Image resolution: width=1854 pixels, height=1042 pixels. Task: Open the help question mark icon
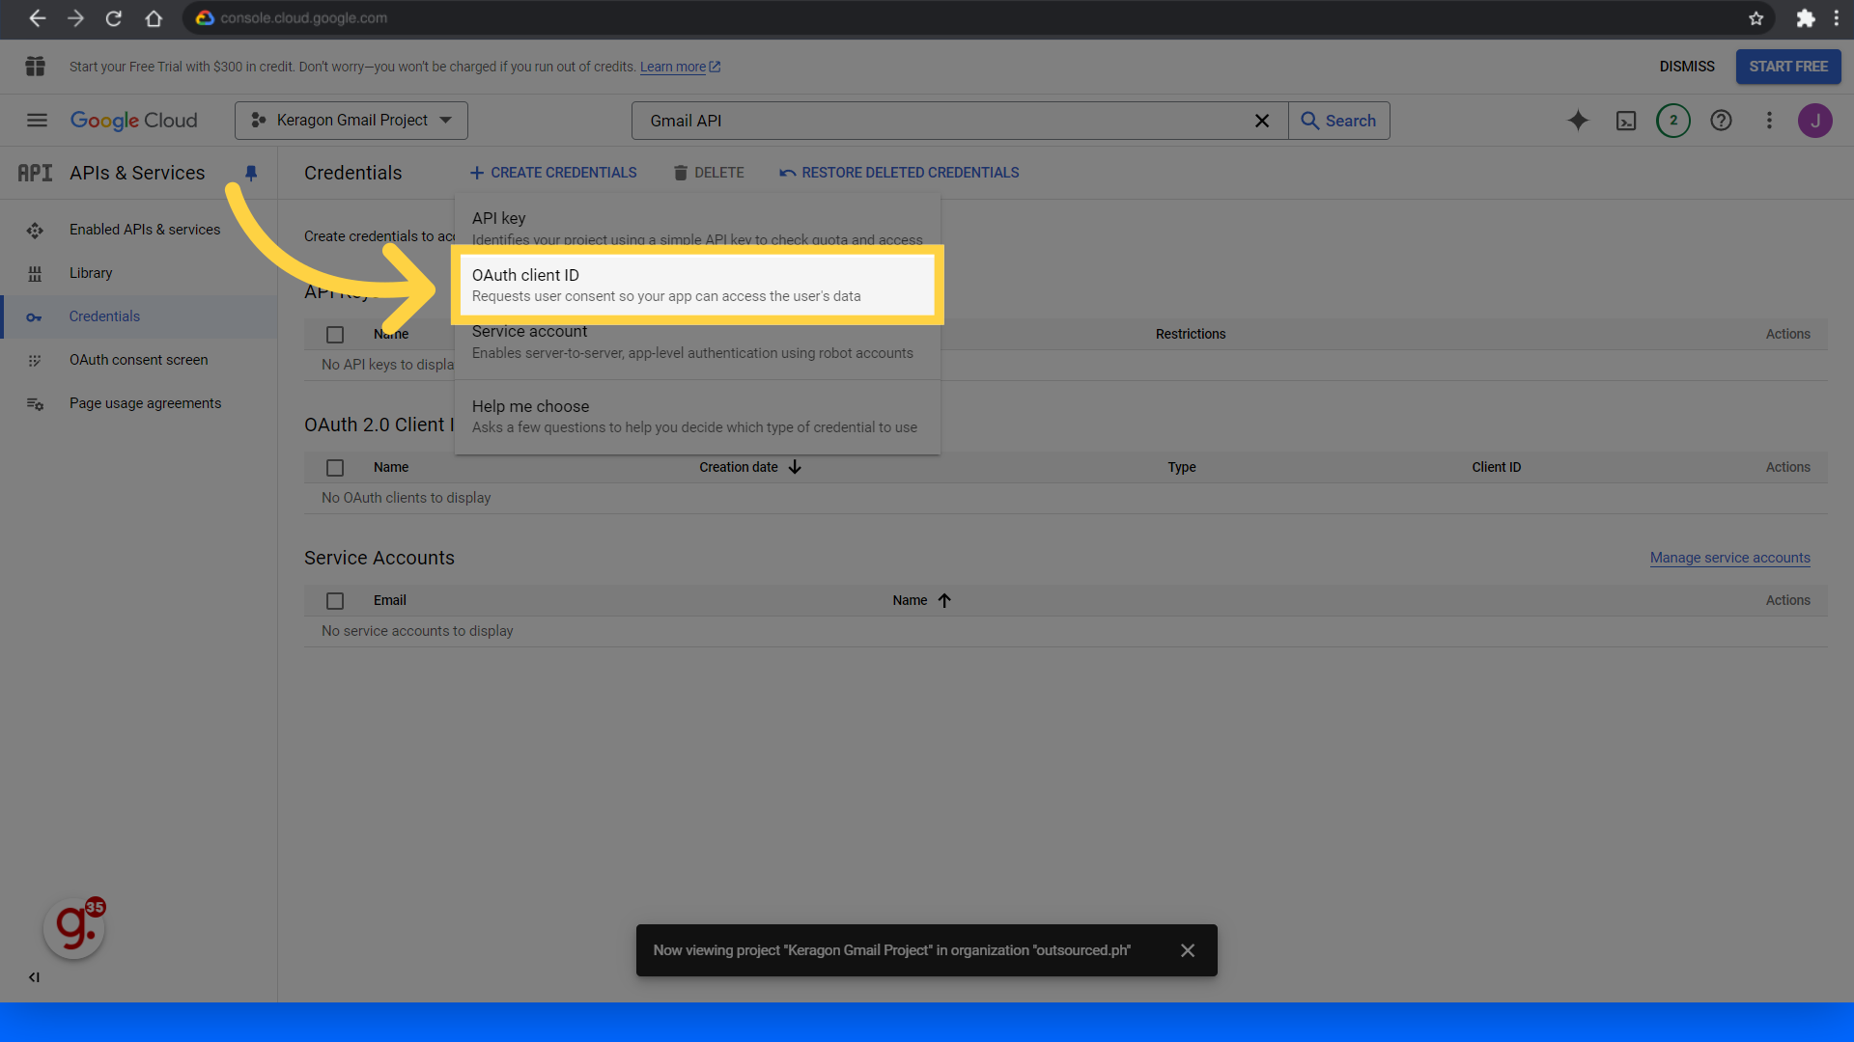1721,121
